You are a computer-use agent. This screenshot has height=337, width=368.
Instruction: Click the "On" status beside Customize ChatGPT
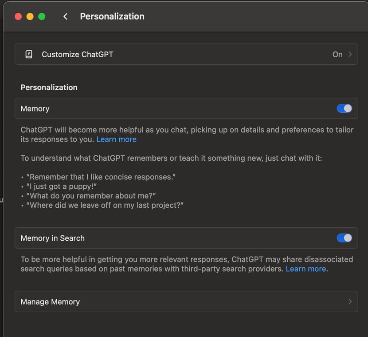pos(337,54)
